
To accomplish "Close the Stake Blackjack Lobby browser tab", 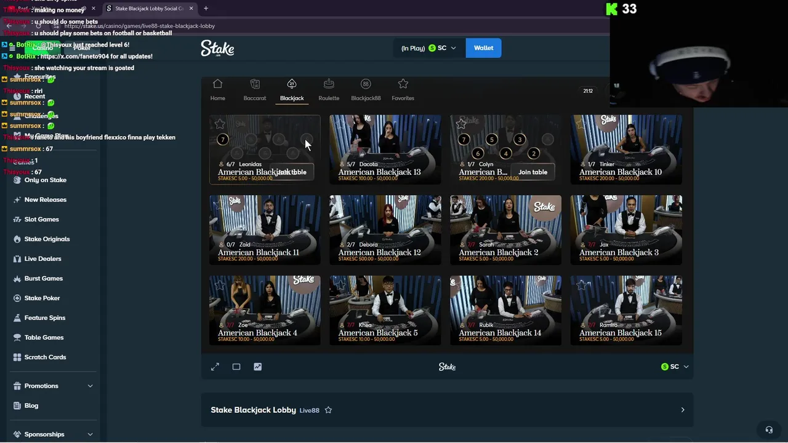I will pos(191,9).
